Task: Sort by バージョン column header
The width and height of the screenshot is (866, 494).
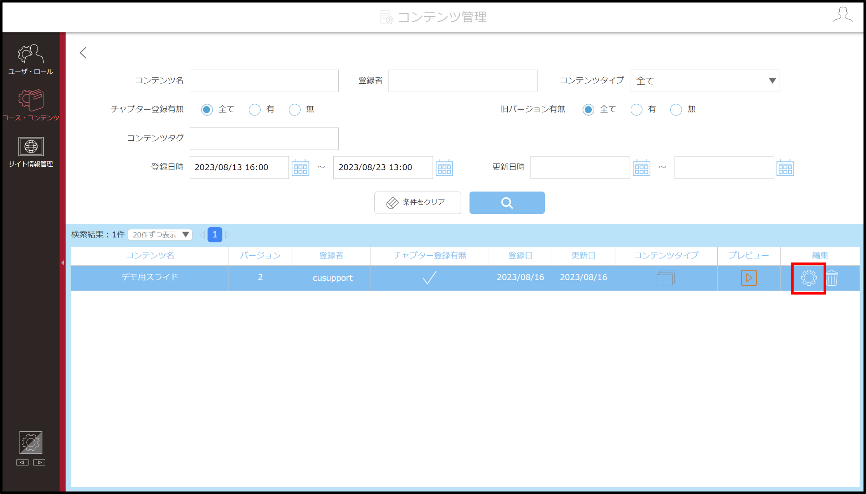Action: 260,255
